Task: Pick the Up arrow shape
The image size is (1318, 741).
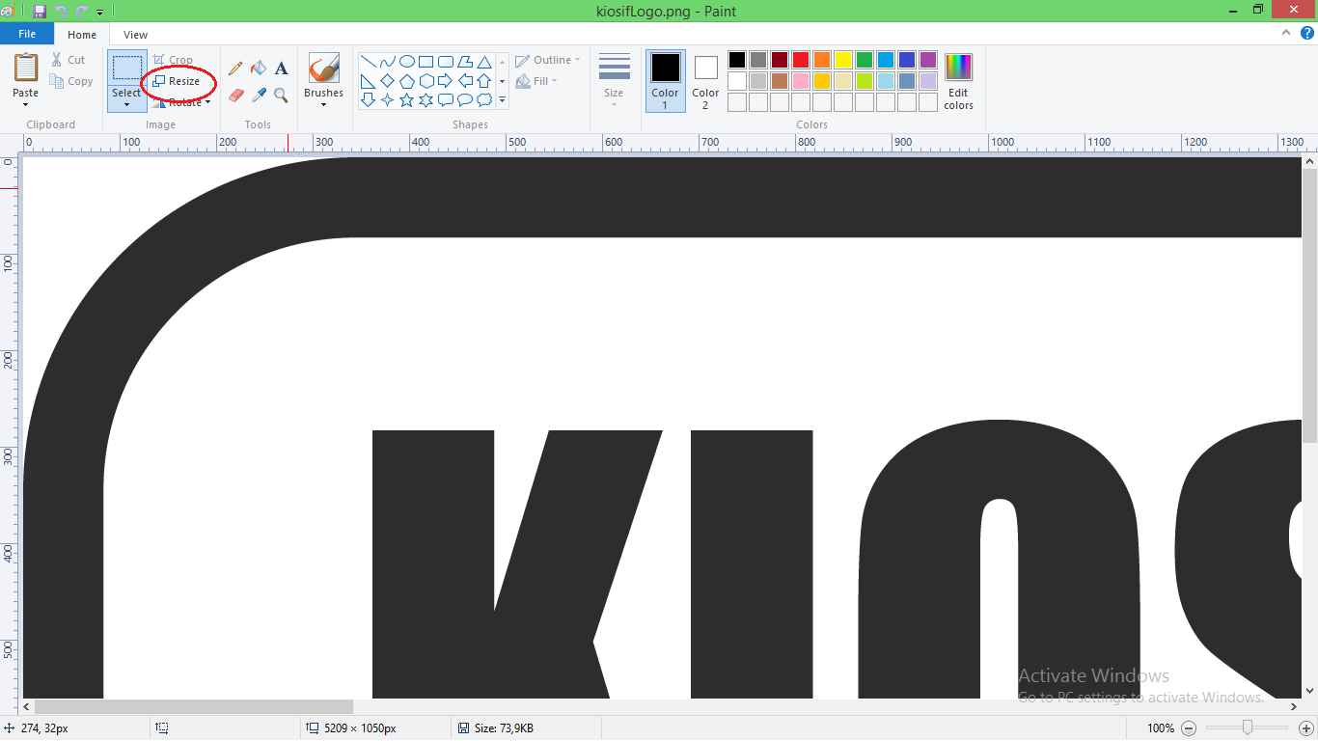Action: (483, 81)
